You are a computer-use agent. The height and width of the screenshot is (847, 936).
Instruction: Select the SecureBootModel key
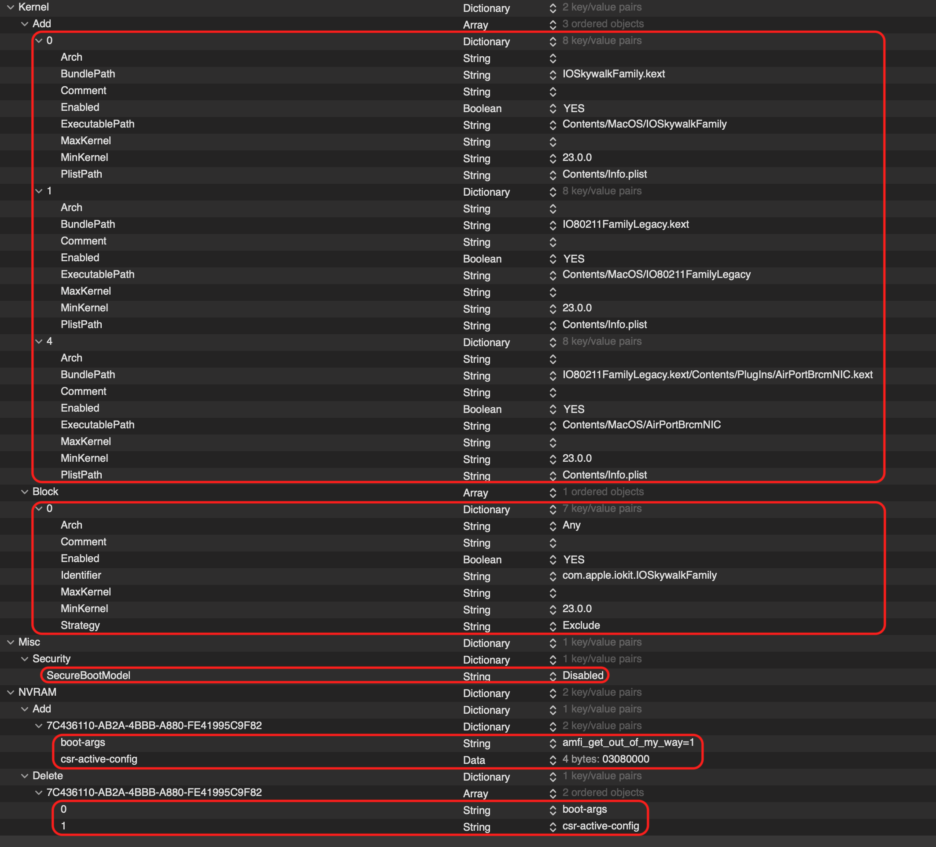(x=88, y=676)
